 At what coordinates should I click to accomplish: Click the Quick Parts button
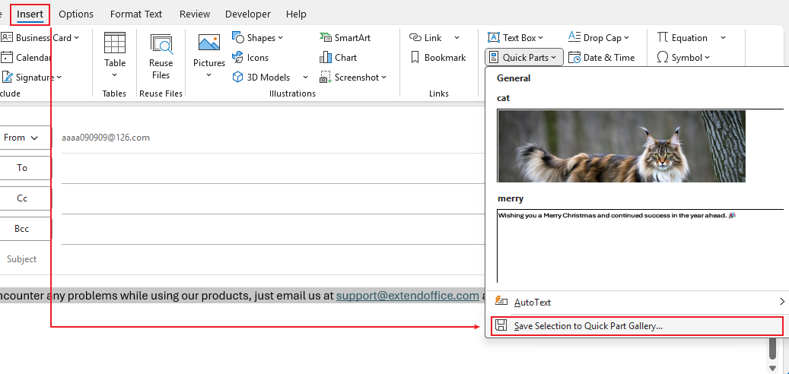523,57
